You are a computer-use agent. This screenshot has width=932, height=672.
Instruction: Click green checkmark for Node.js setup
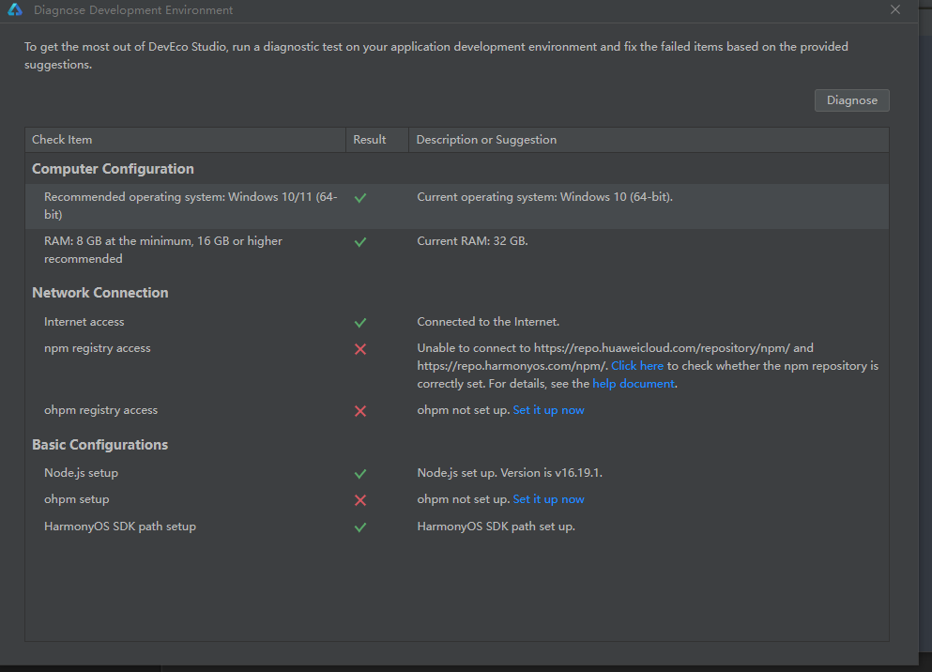(x=360, y=474)
